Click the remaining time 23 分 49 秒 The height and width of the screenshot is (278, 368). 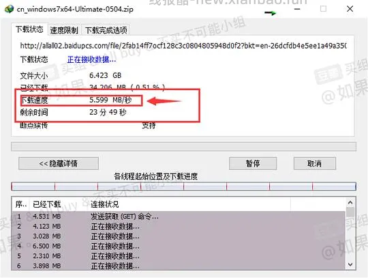[108, 112]
